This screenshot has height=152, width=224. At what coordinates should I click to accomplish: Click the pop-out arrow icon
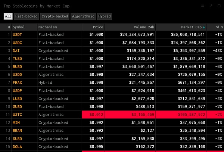click(x=211, y=6)
